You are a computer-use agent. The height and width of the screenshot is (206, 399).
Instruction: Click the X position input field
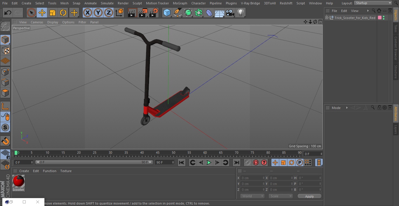[x=252, y=178]
